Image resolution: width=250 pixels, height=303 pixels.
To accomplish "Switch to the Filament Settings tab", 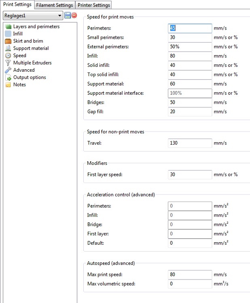I will point(55,5).
